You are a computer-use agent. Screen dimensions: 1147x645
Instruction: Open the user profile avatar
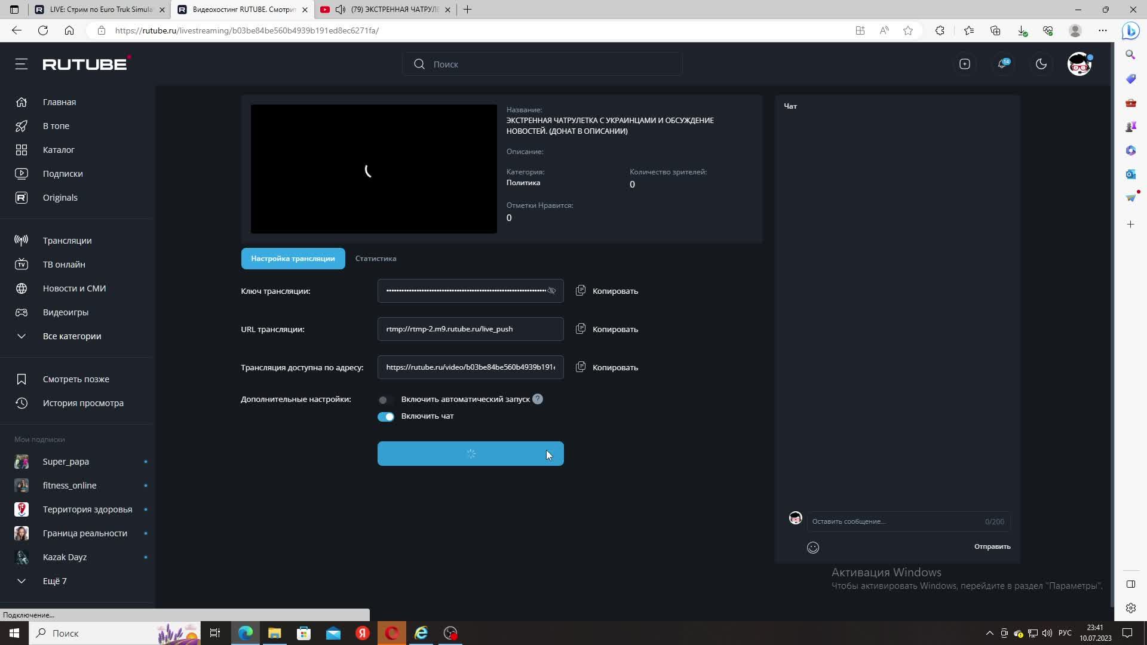click(x=1079, y=64)
